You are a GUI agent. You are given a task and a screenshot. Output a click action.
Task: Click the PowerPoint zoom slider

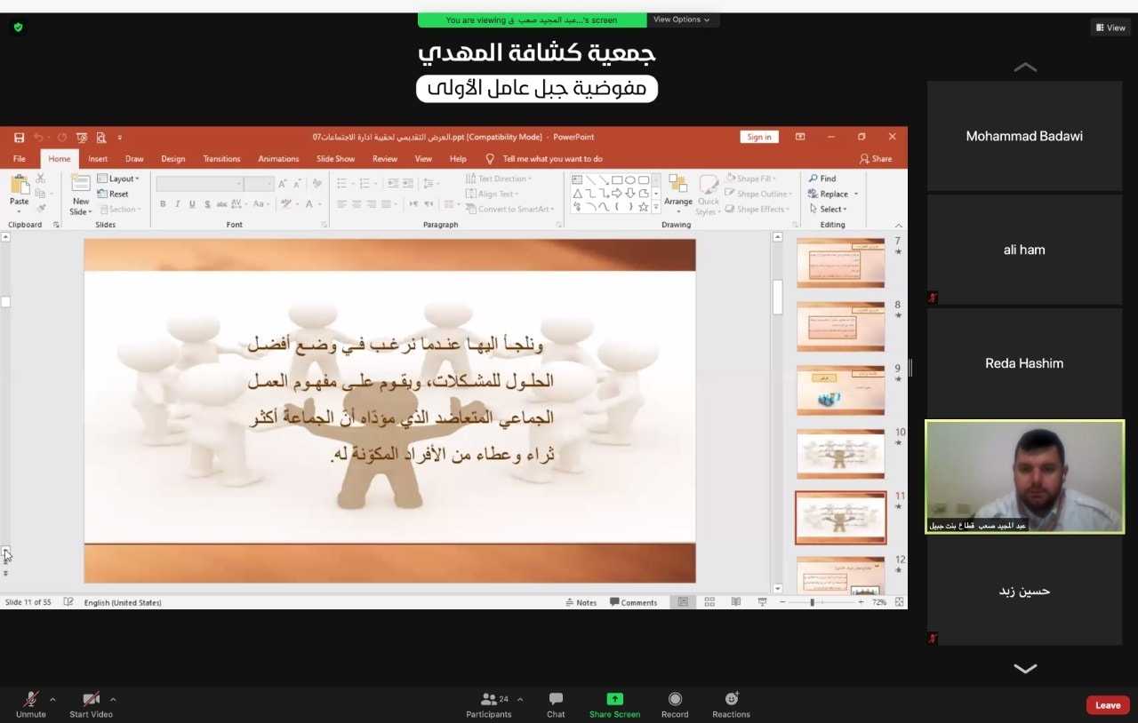(x=813, y=602)
